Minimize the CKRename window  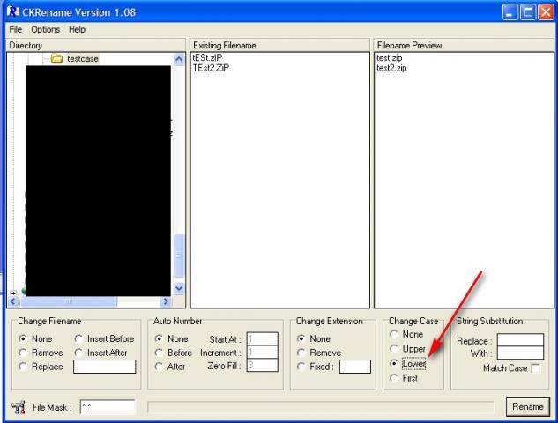(x=510, y=12)
